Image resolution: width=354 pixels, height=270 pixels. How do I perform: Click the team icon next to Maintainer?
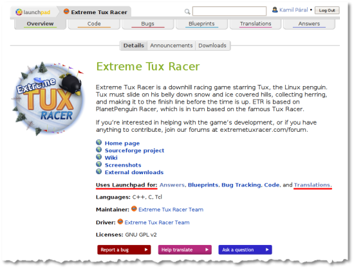point(134,209)
